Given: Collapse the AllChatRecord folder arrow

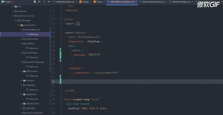Looking at the screenshot, I should click(21, 30).
